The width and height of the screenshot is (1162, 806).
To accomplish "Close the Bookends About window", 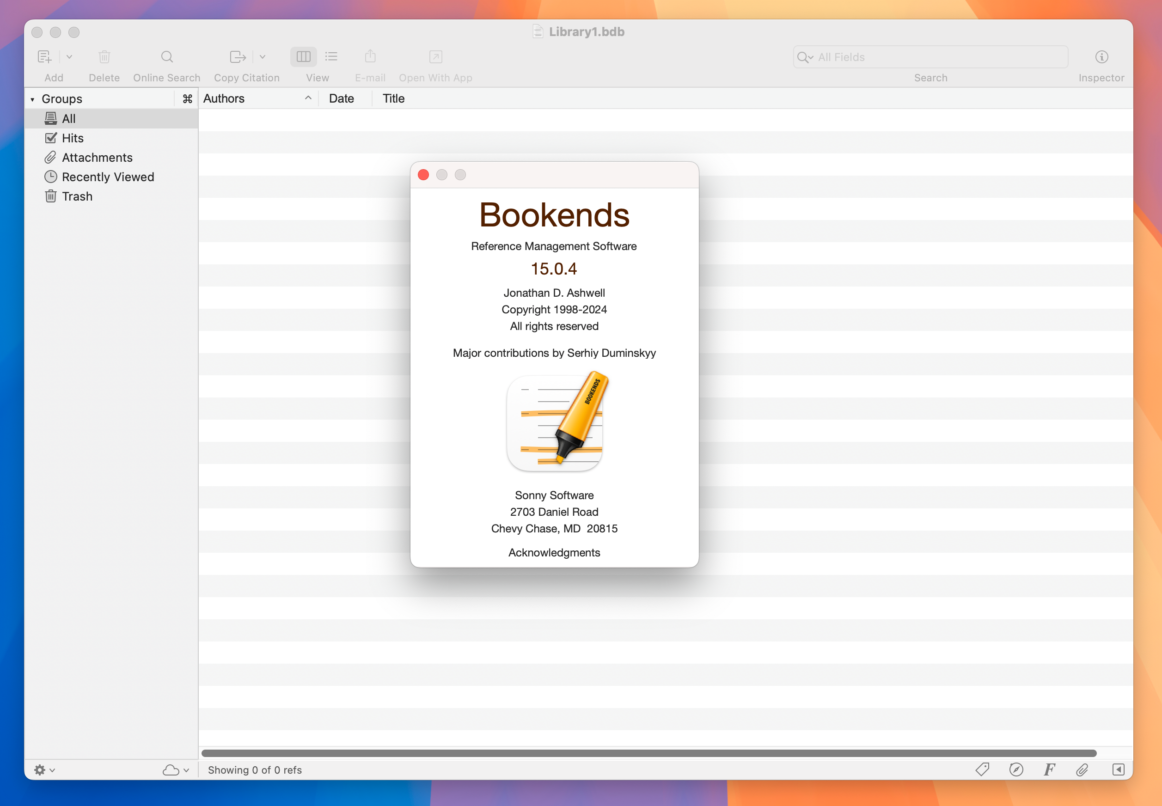I will point(423,175).
